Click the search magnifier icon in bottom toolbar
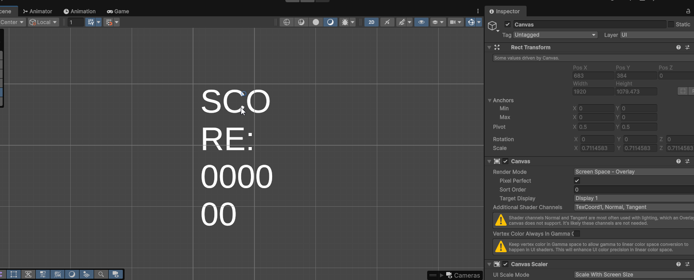The height and width of the screenshot is (280, 694). 101,274
